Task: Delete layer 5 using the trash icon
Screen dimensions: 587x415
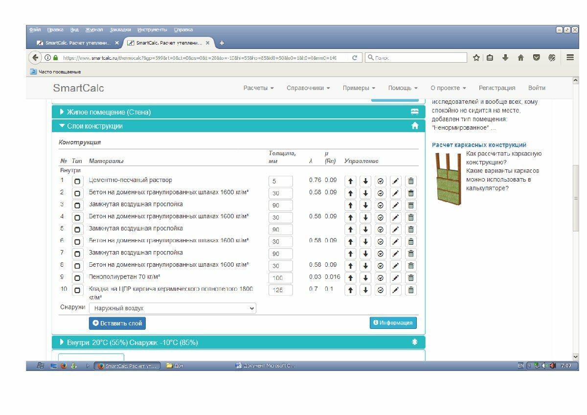Action: (x=411, y=230)
